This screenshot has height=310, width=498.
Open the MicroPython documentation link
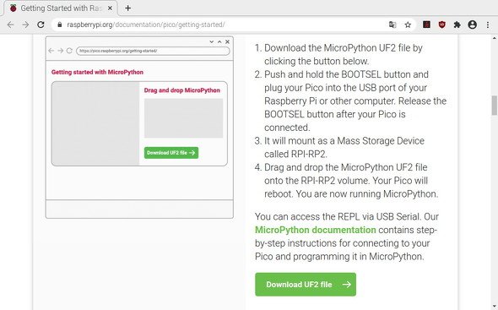(316, 230)
